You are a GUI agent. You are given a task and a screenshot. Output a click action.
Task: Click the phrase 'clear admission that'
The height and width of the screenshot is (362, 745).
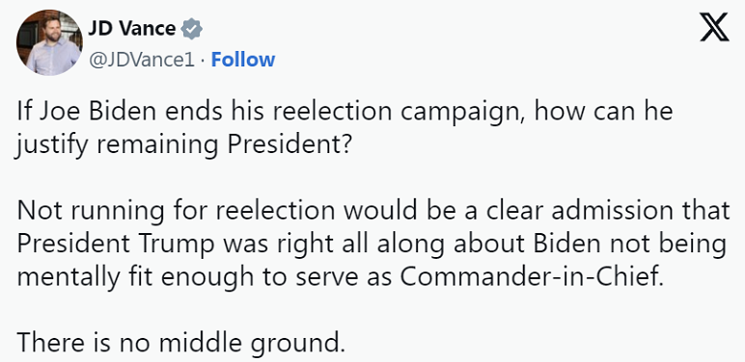(x=598, y=211)
